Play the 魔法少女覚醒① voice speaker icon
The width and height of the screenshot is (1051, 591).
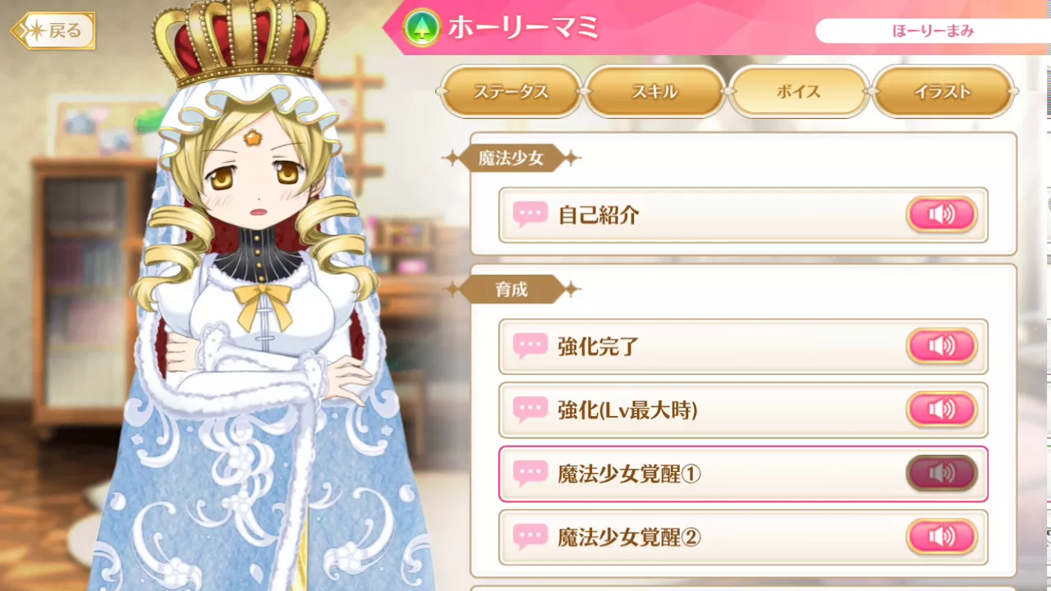(942, 474)
